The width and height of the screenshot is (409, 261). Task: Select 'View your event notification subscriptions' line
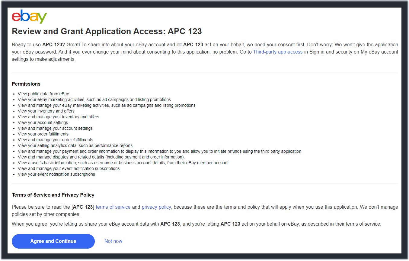[56, 175]
